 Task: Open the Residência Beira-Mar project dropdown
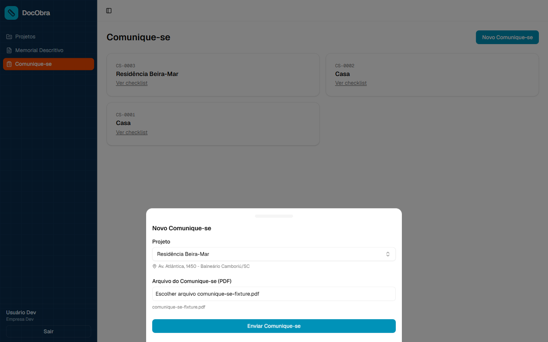274,254
